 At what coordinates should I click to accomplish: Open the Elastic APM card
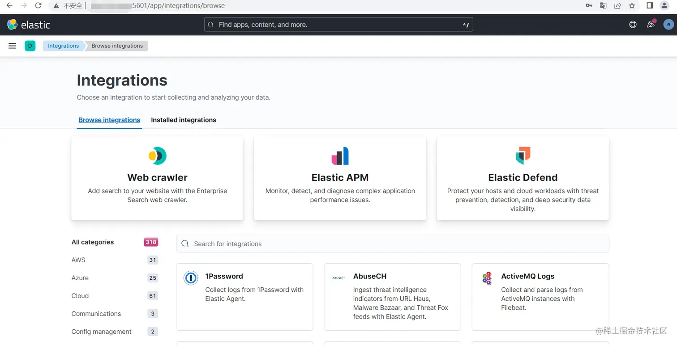(x=340, y=178)
